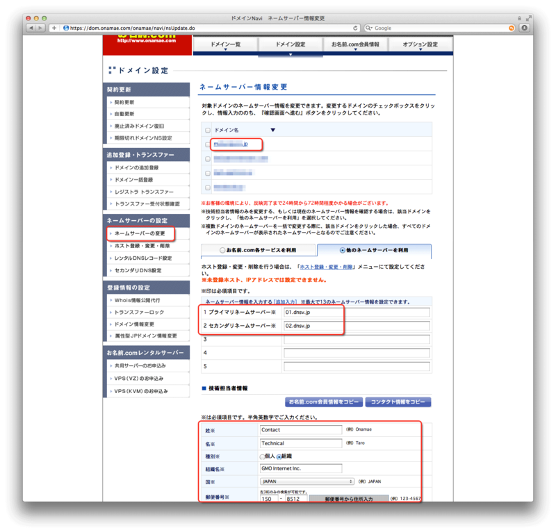Click the blurred .jp domain link
This screenshot has width=556, height=530.
[231, 144]
